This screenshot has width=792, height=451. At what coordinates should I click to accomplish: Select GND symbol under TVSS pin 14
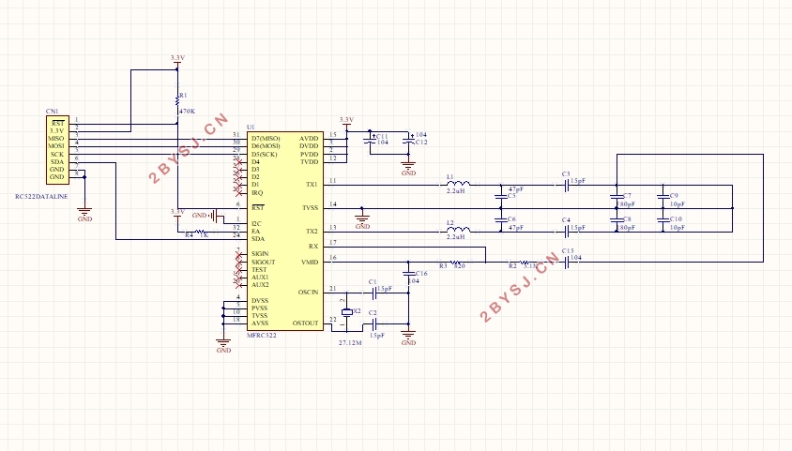[362, 220]
